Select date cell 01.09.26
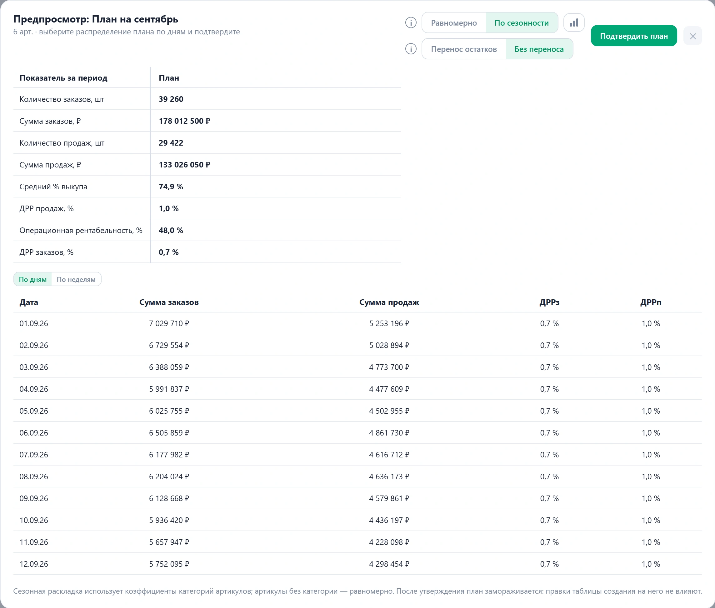Screen dimensions: 715x608 point(34,323)
